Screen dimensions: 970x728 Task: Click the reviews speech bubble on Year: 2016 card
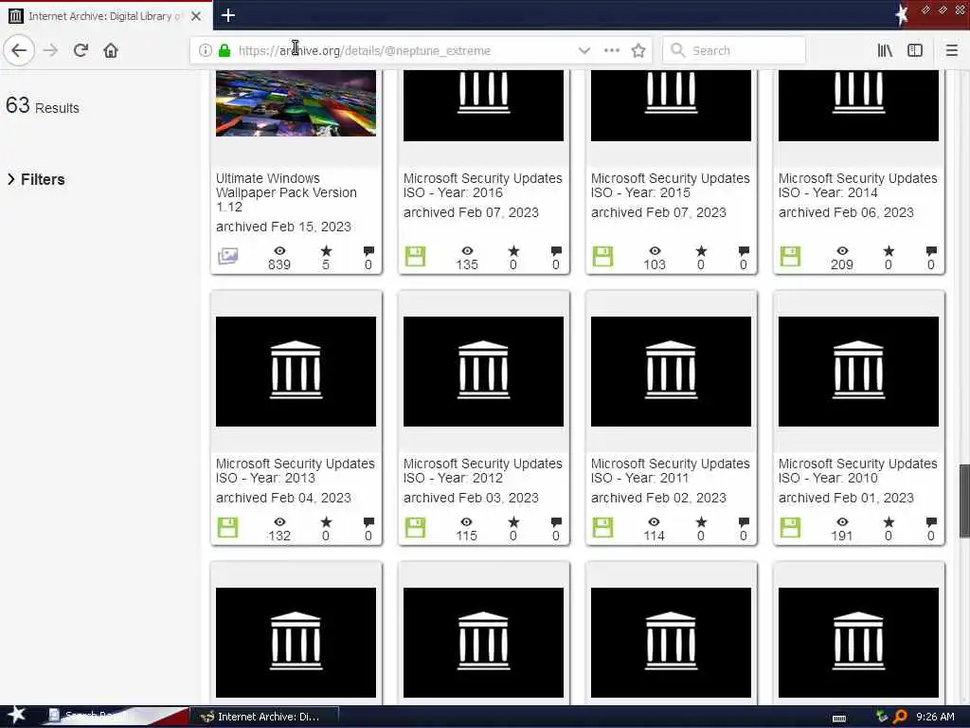point(556,250)
